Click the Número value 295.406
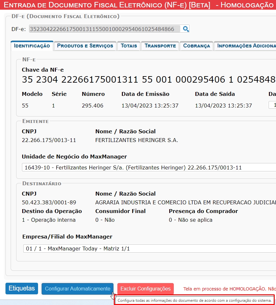Viewport: 276px width, 305px height. tap(93, 106)
